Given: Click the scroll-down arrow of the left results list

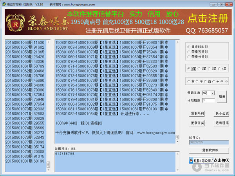Looking at the screenshot, I should [x=48, y=170].
